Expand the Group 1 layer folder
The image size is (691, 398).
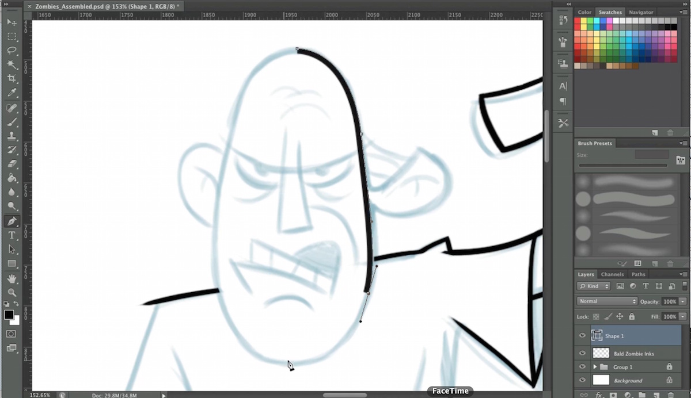595,366
